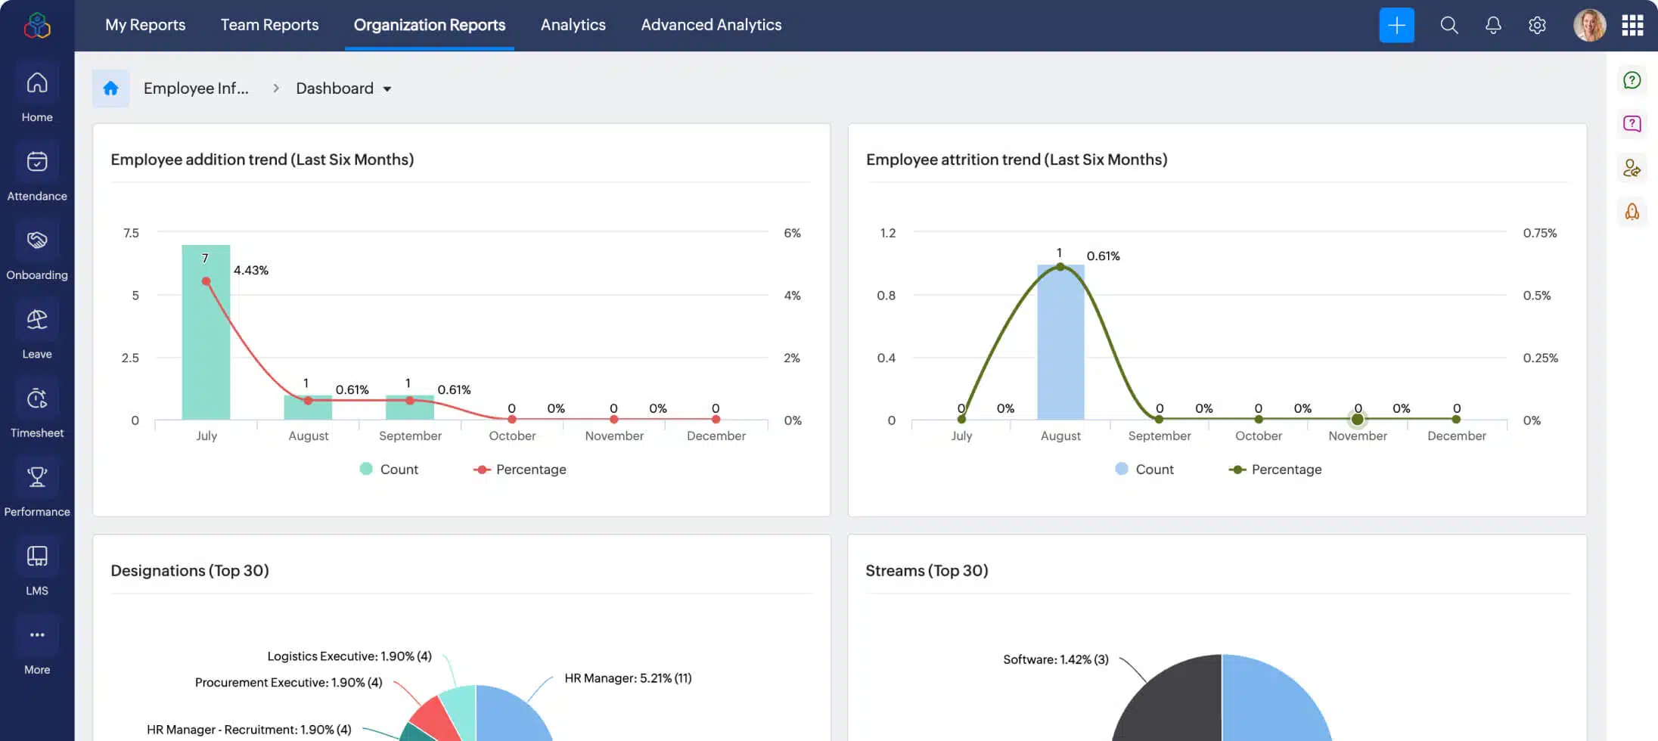Click the Timesheet icon

[x=36, y=408]
